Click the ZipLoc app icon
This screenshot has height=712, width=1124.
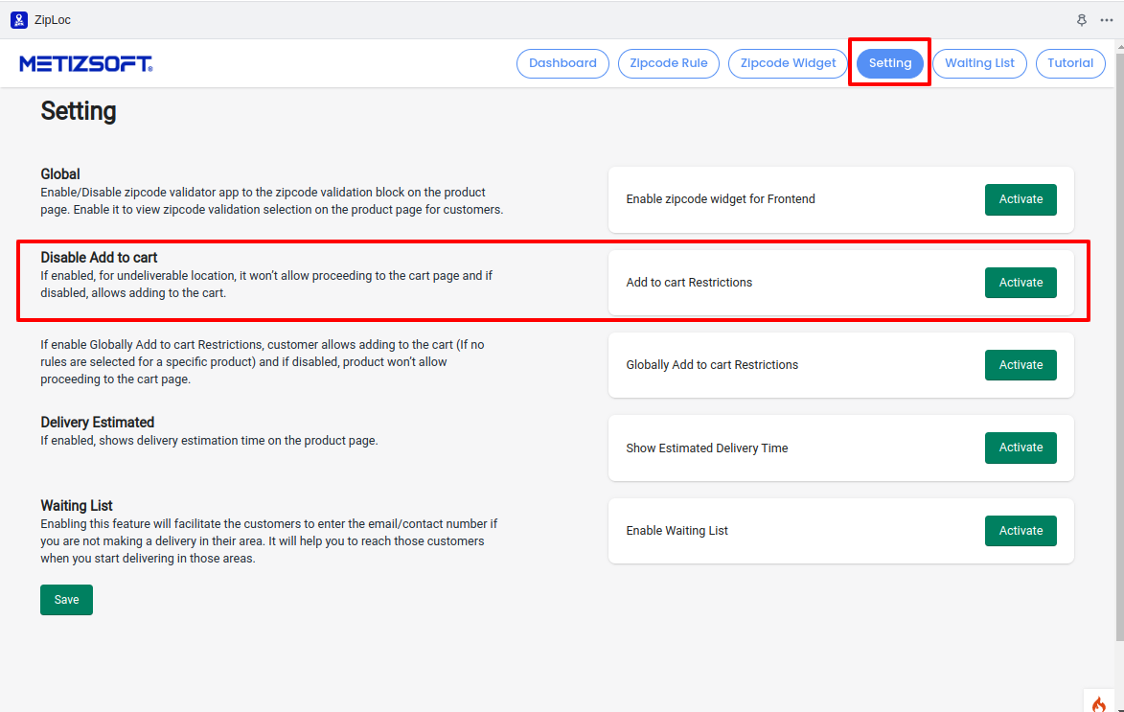[x=18, y=19]
